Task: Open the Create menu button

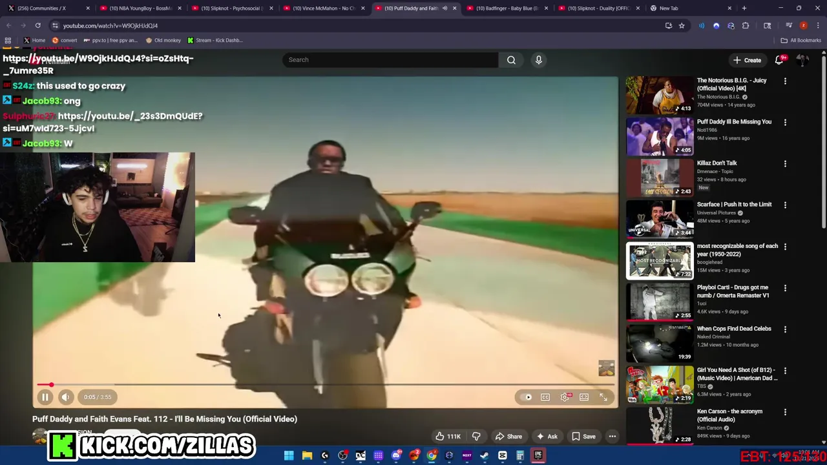Action: tap(747, 60)
